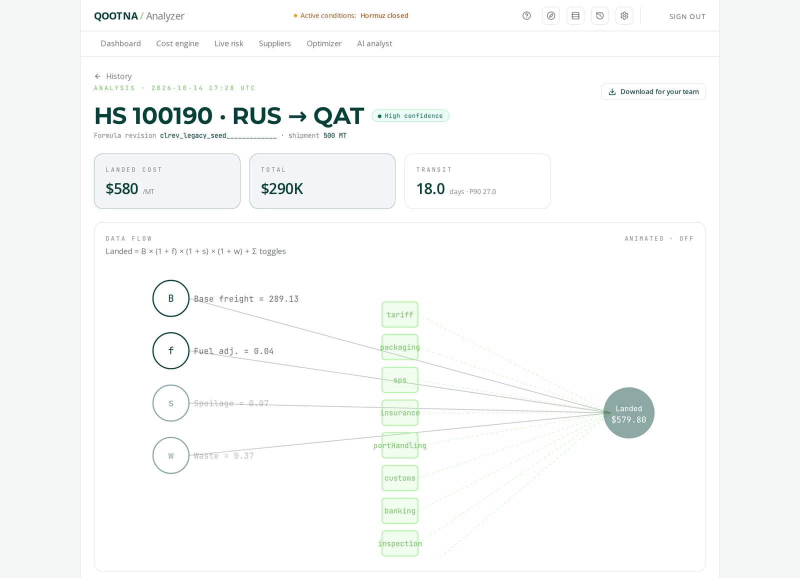Click Download for your team button

653,92
